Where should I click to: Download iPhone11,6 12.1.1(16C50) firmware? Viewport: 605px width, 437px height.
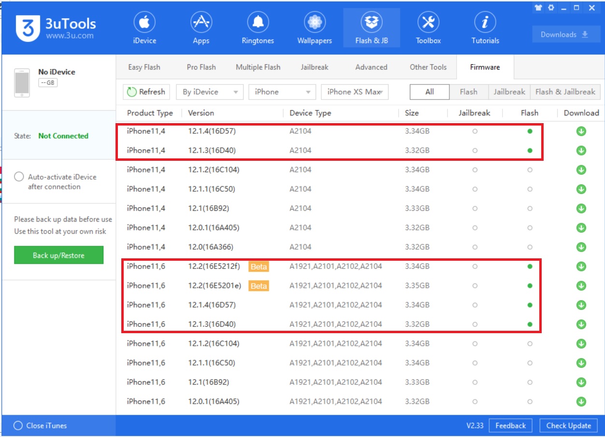point(581,363)
